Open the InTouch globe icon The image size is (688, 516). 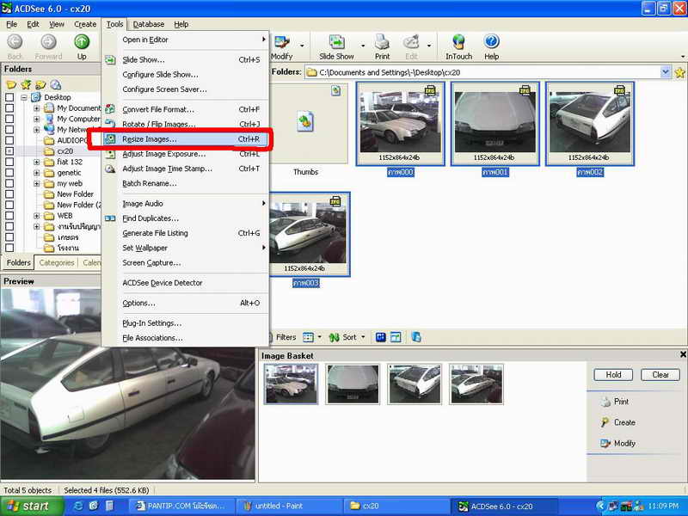tap(458, 42)
